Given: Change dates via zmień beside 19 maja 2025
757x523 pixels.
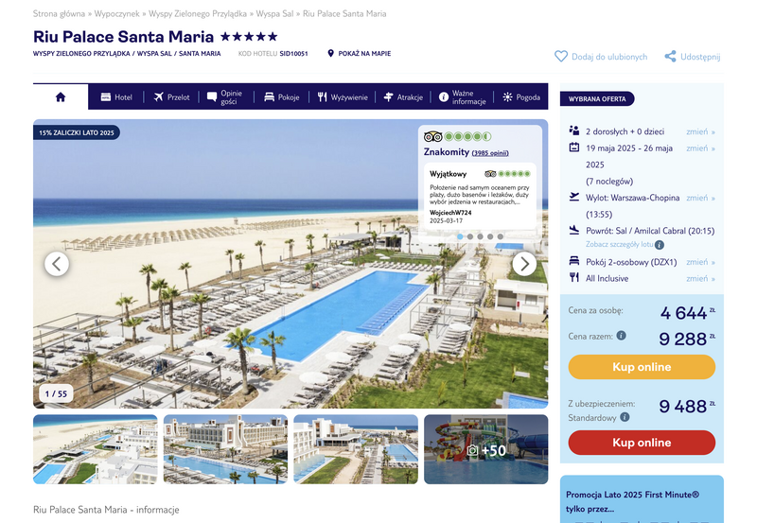Looking at the screenshot, I should tap(700, 148).
